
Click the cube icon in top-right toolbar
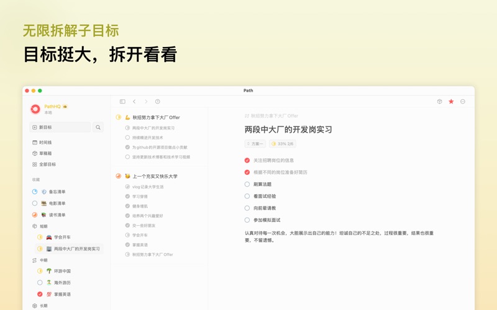(x=439, y=102)
